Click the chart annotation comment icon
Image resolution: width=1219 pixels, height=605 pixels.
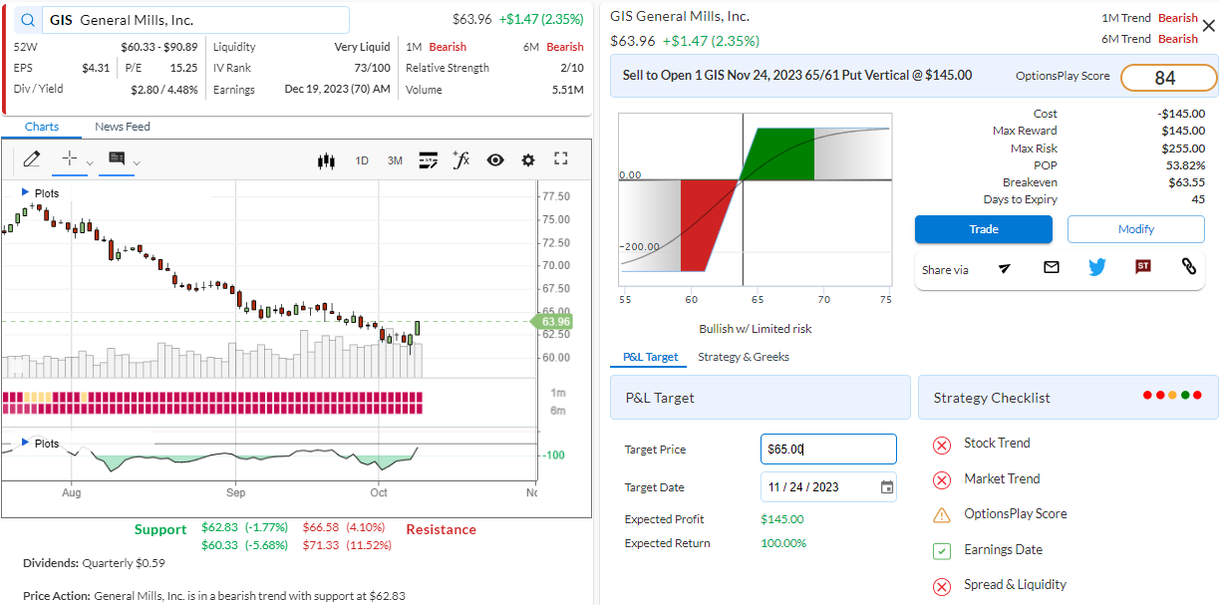tap(117, 158)
